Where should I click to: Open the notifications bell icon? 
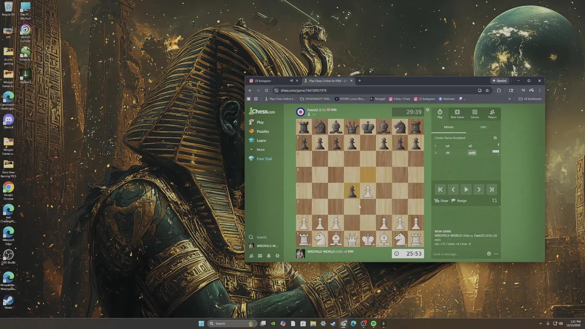(x=269, y=255)
